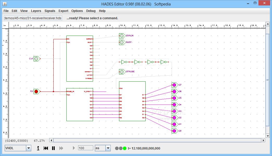The height and width of the screenshot is (156, 272).
Task: Open the Signals menu
Action: (x=50, y=11)
